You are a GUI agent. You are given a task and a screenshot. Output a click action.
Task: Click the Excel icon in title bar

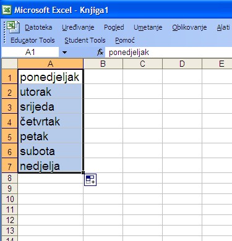tap(7, 10)
